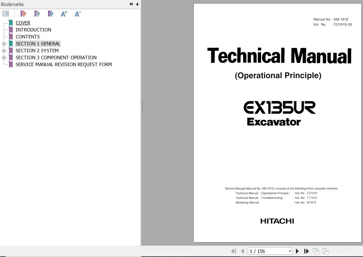The image size is (363, 257).
Task: Collapse the Bookmarks panel with left arrow
Action: click(x=137, y=4)
